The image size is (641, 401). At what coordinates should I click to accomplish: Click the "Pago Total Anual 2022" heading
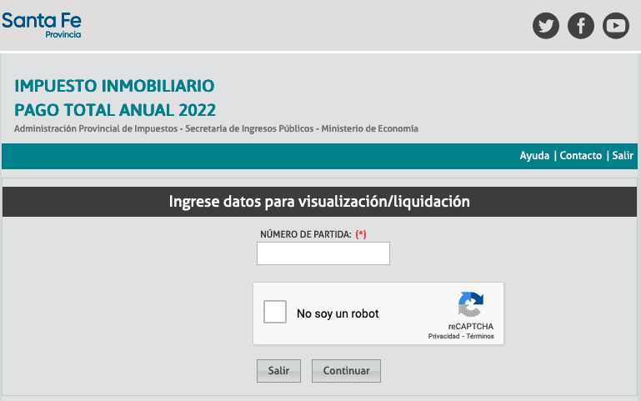click(x=115, y=110)
